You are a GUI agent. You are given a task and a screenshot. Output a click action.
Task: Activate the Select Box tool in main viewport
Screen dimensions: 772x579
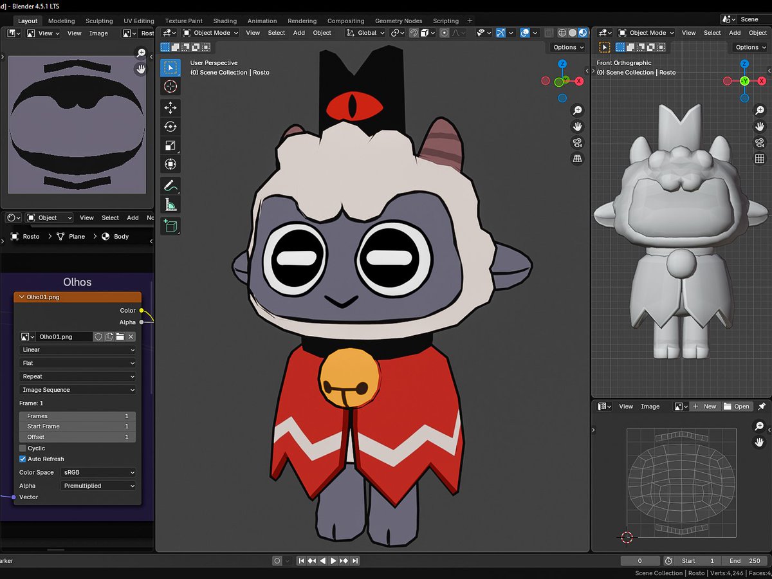170,68
